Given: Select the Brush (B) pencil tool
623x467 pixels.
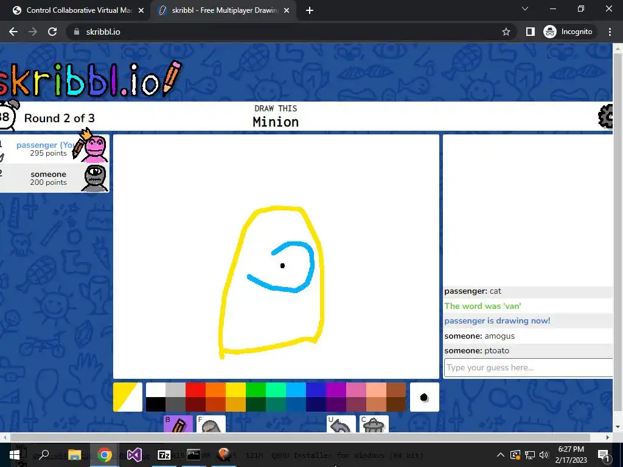Looking at the screenshot, I should (178, 424).
